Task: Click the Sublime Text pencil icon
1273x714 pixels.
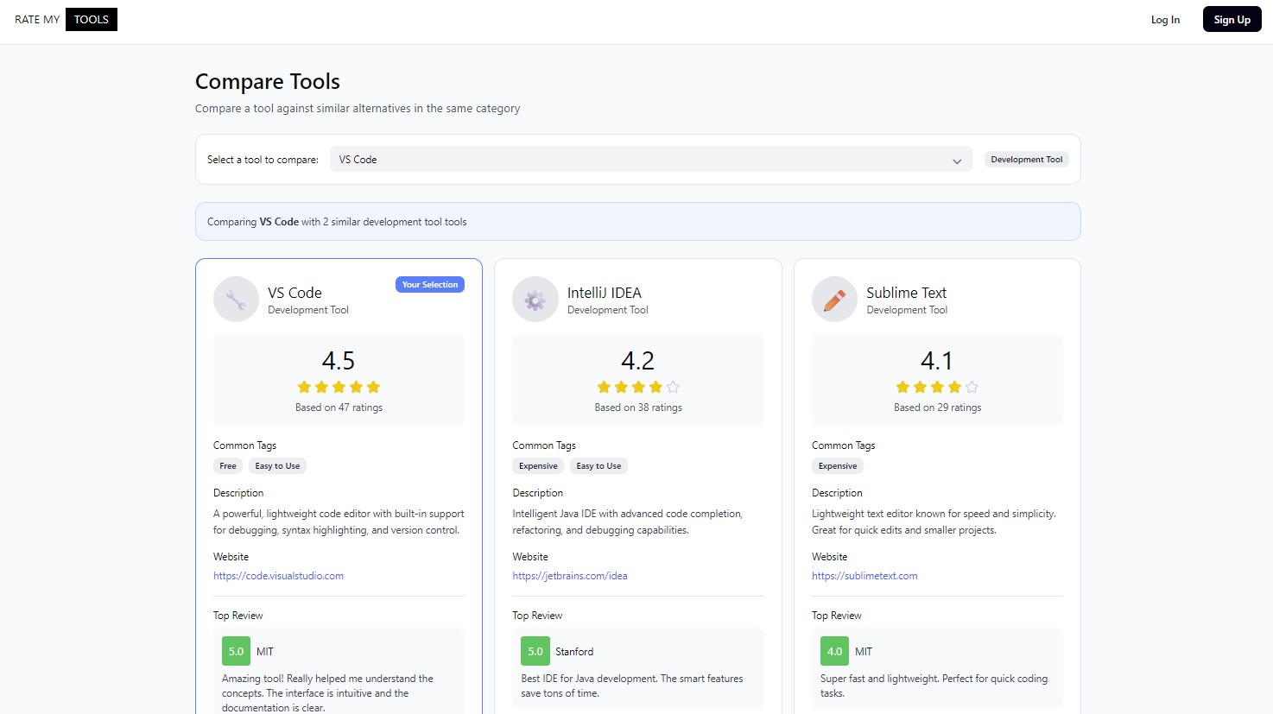Action: (x=834, y=300)
